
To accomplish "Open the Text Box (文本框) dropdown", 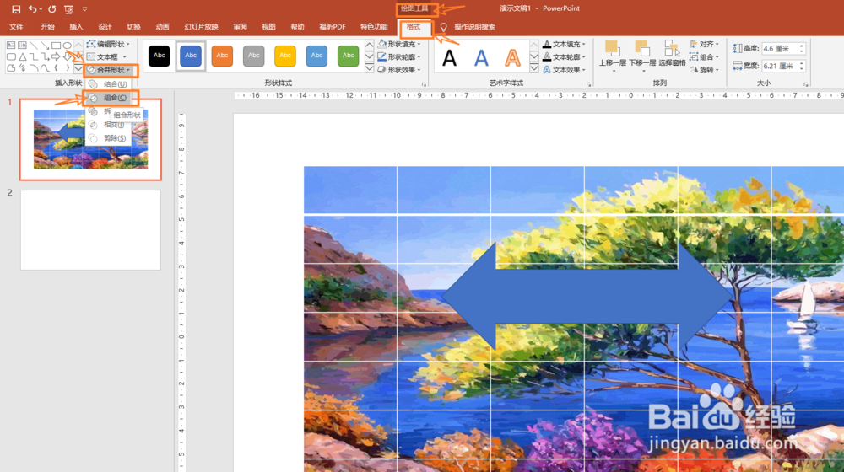I will [106, 57].
